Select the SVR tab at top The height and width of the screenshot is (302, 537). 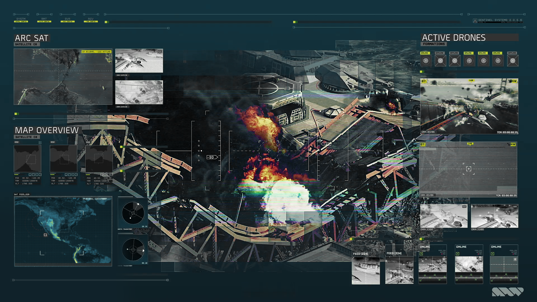coord(67,19)
